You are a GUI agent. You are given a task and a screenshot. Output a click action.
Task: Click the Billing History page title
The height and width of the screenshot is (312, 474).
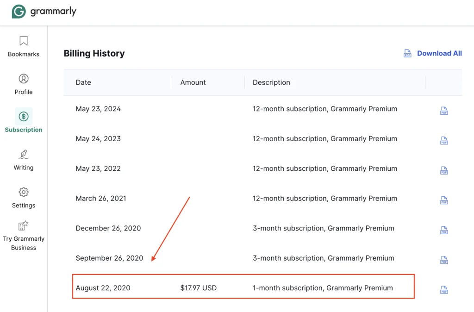coord(94,53)
